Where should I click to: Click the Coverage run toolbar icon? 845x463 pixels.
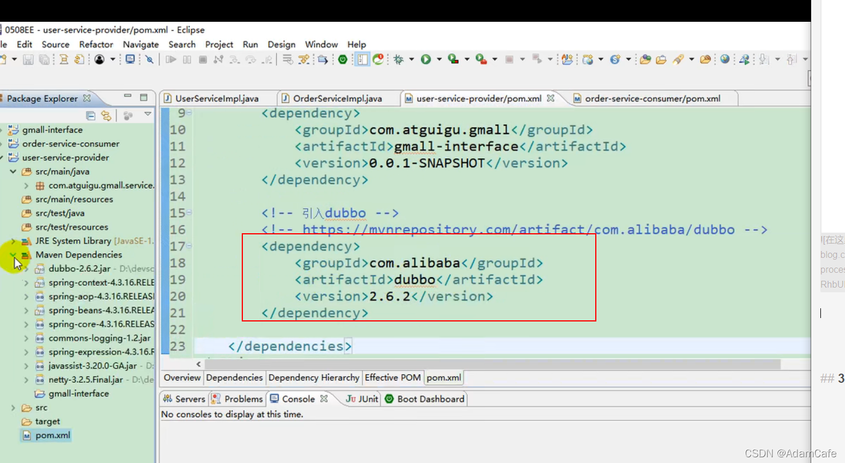[453, 59]
